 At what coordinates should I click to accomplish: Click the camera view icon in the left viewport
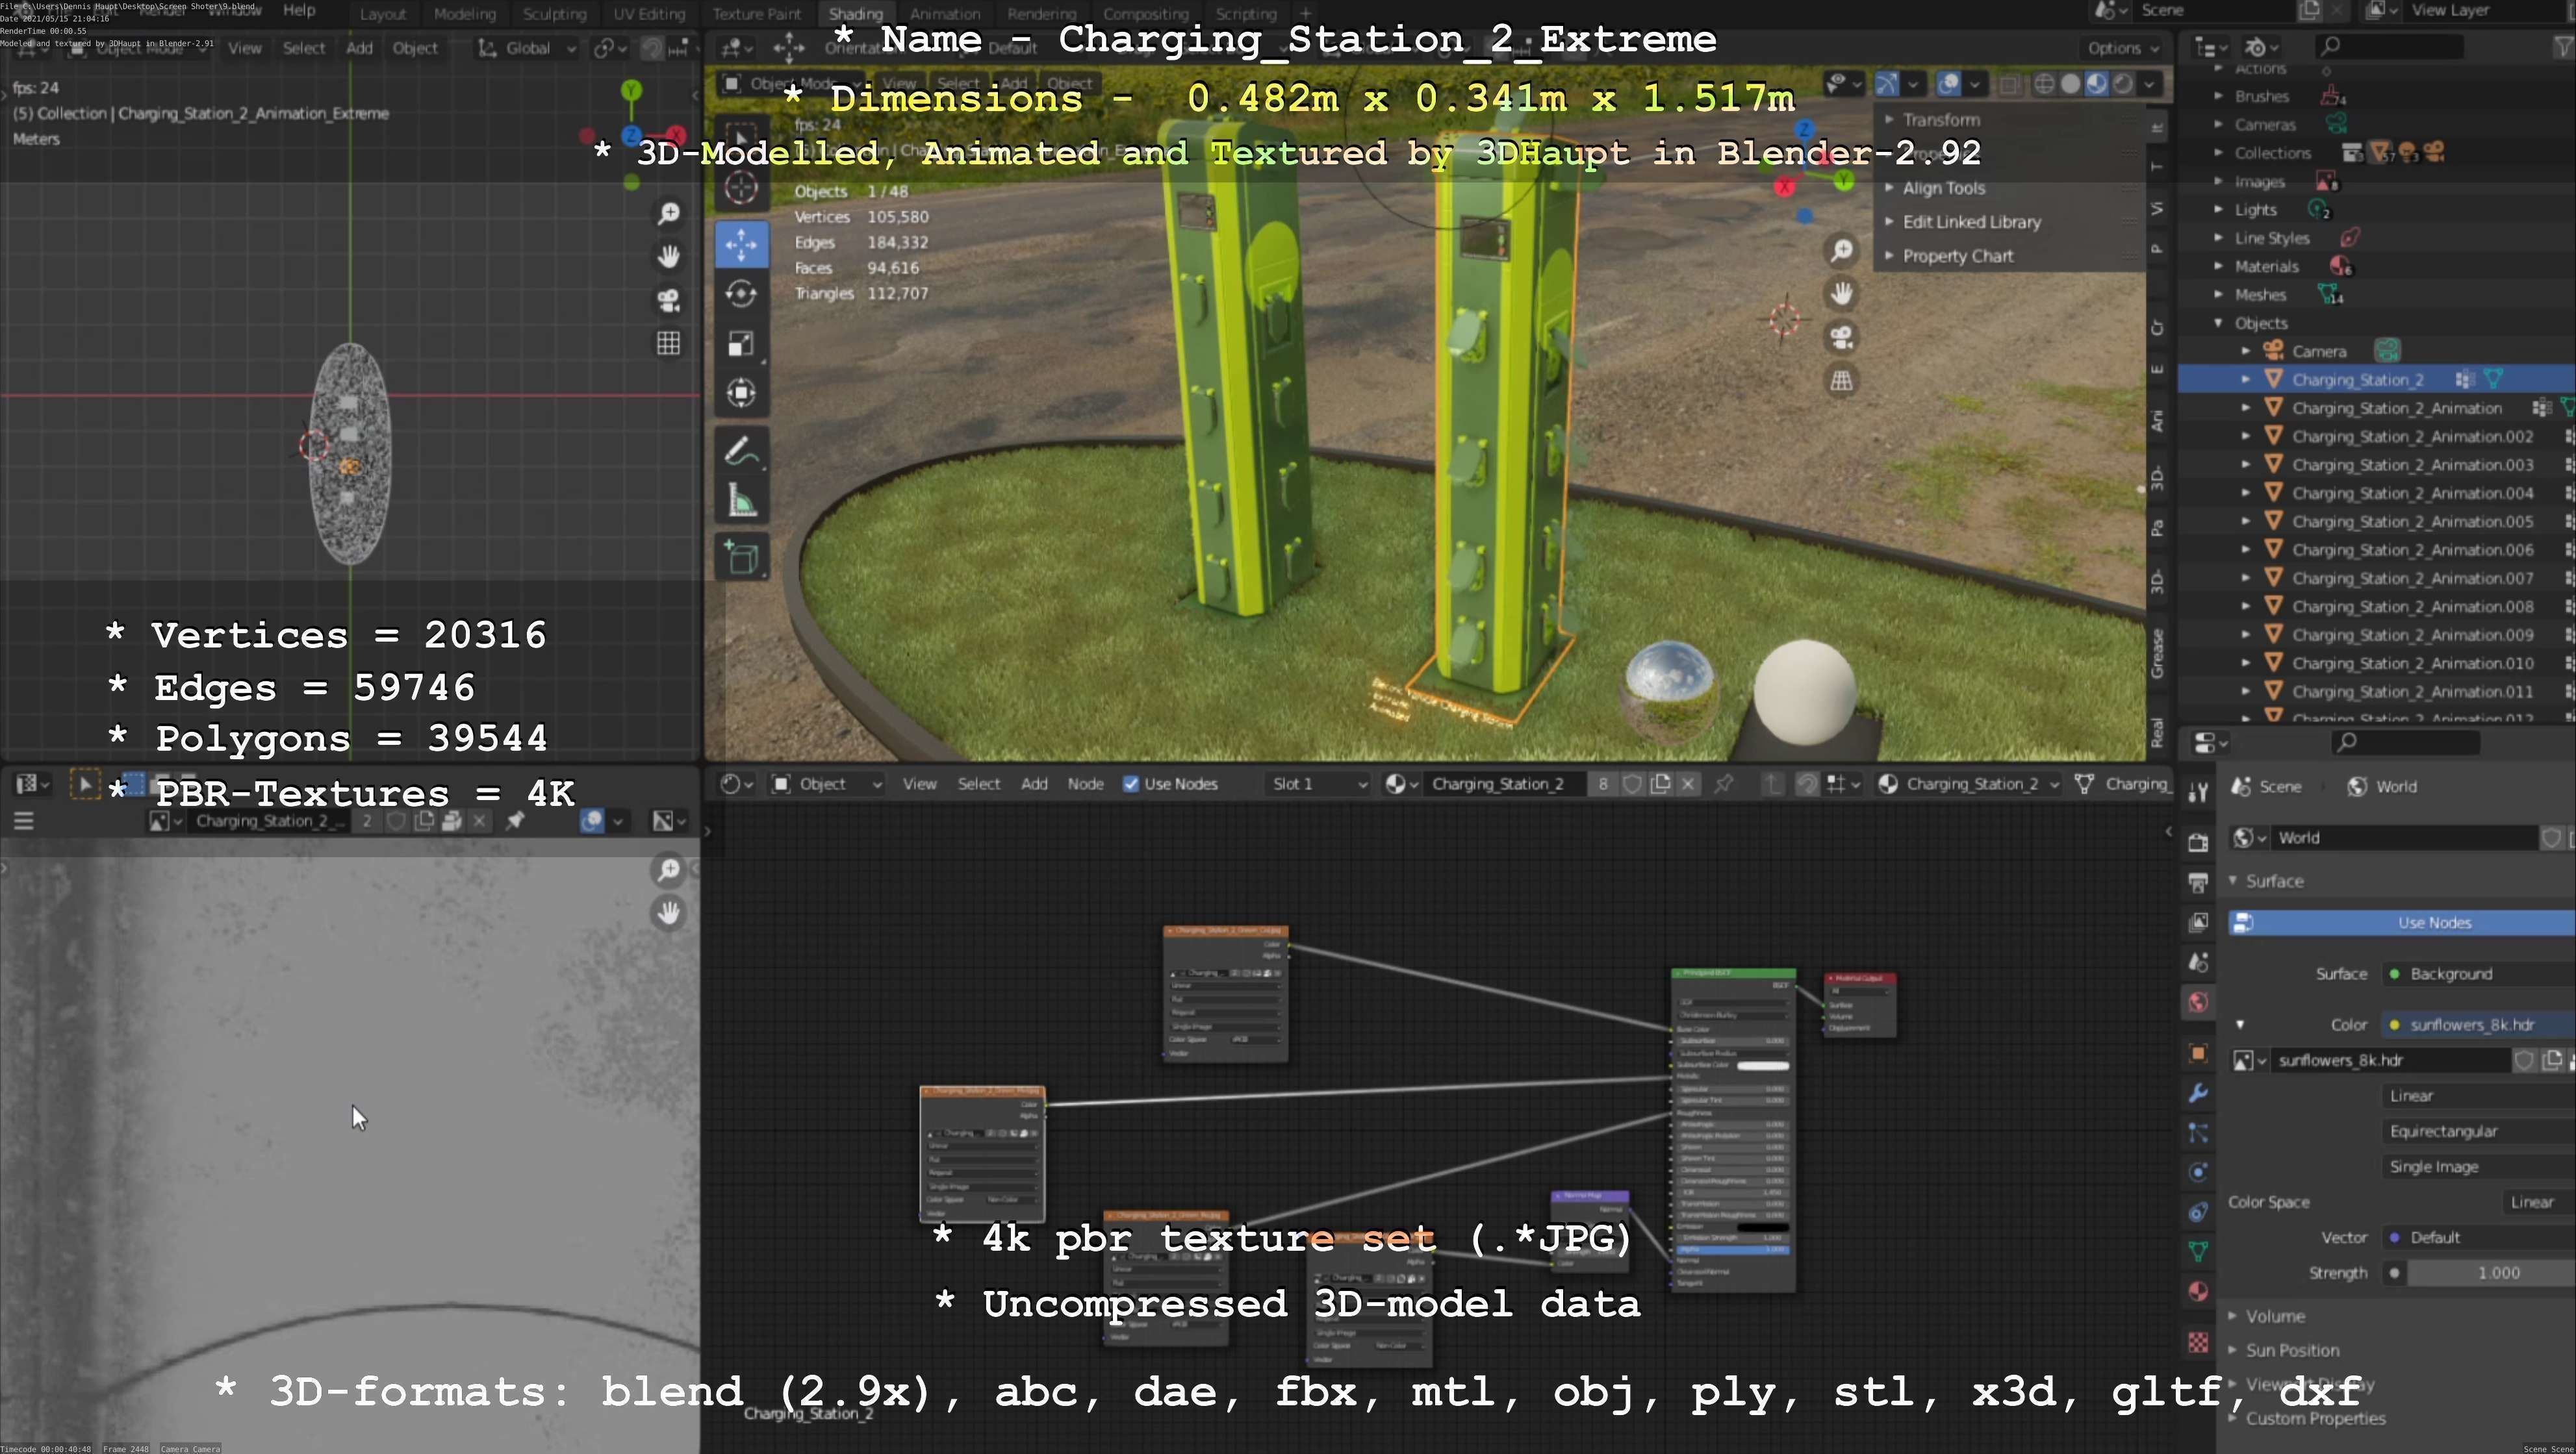(x=669, y=300)
